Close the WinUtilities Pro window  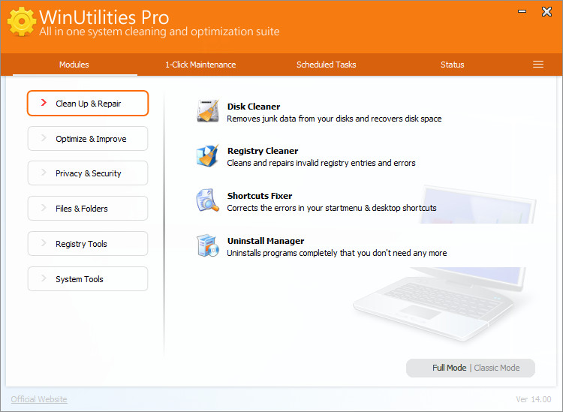546,11
